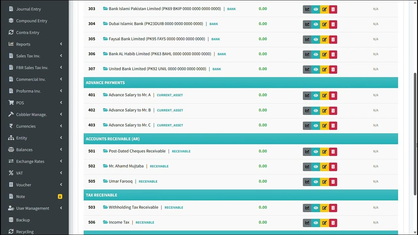View Advance Salary to Mr. A
Image resolution: width=418 pixels, height=235 pixels.
coord(316,96)
